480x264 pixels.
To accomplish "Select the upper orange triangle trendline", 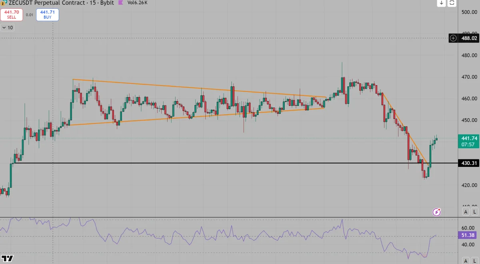I will click(x=199, y=88).
